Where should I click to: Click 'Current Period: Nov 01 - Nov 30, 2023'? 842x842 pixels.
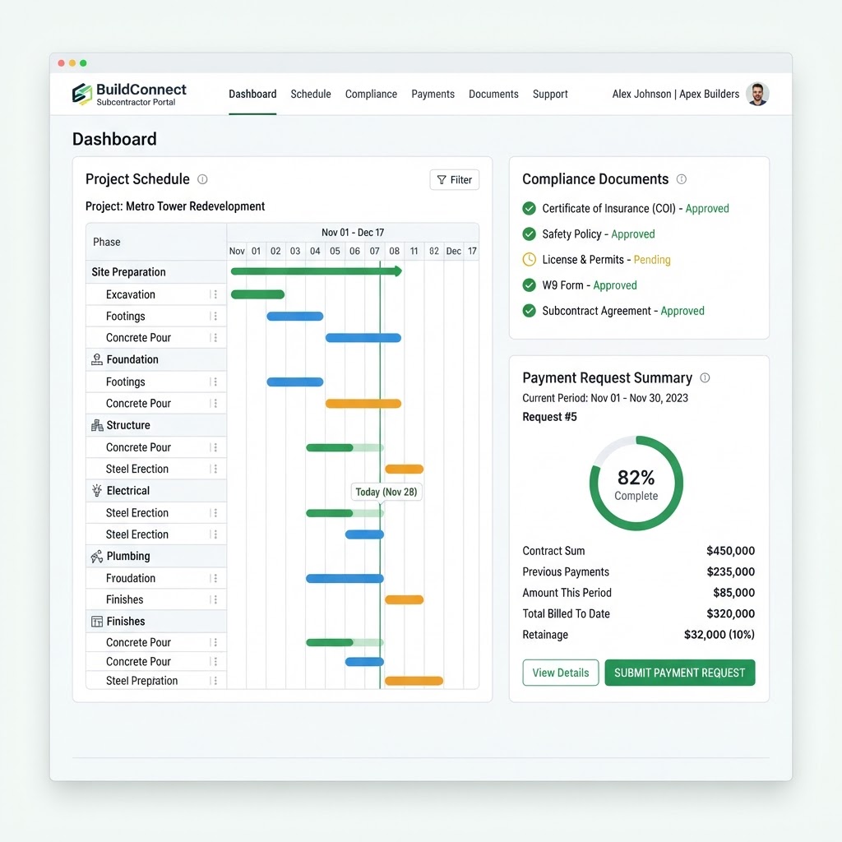605,398
